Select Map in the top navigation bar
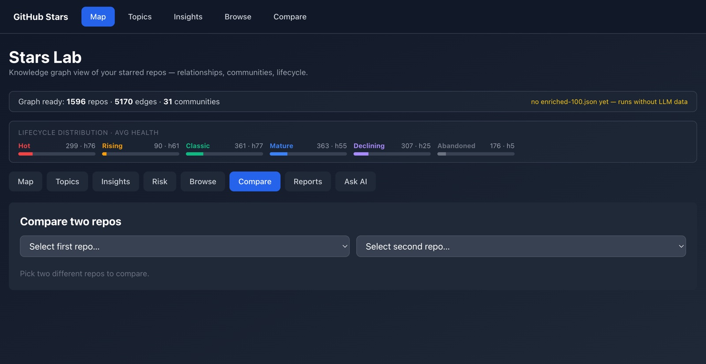The width and height of the screenshot is (706, 364). [98, 17]
